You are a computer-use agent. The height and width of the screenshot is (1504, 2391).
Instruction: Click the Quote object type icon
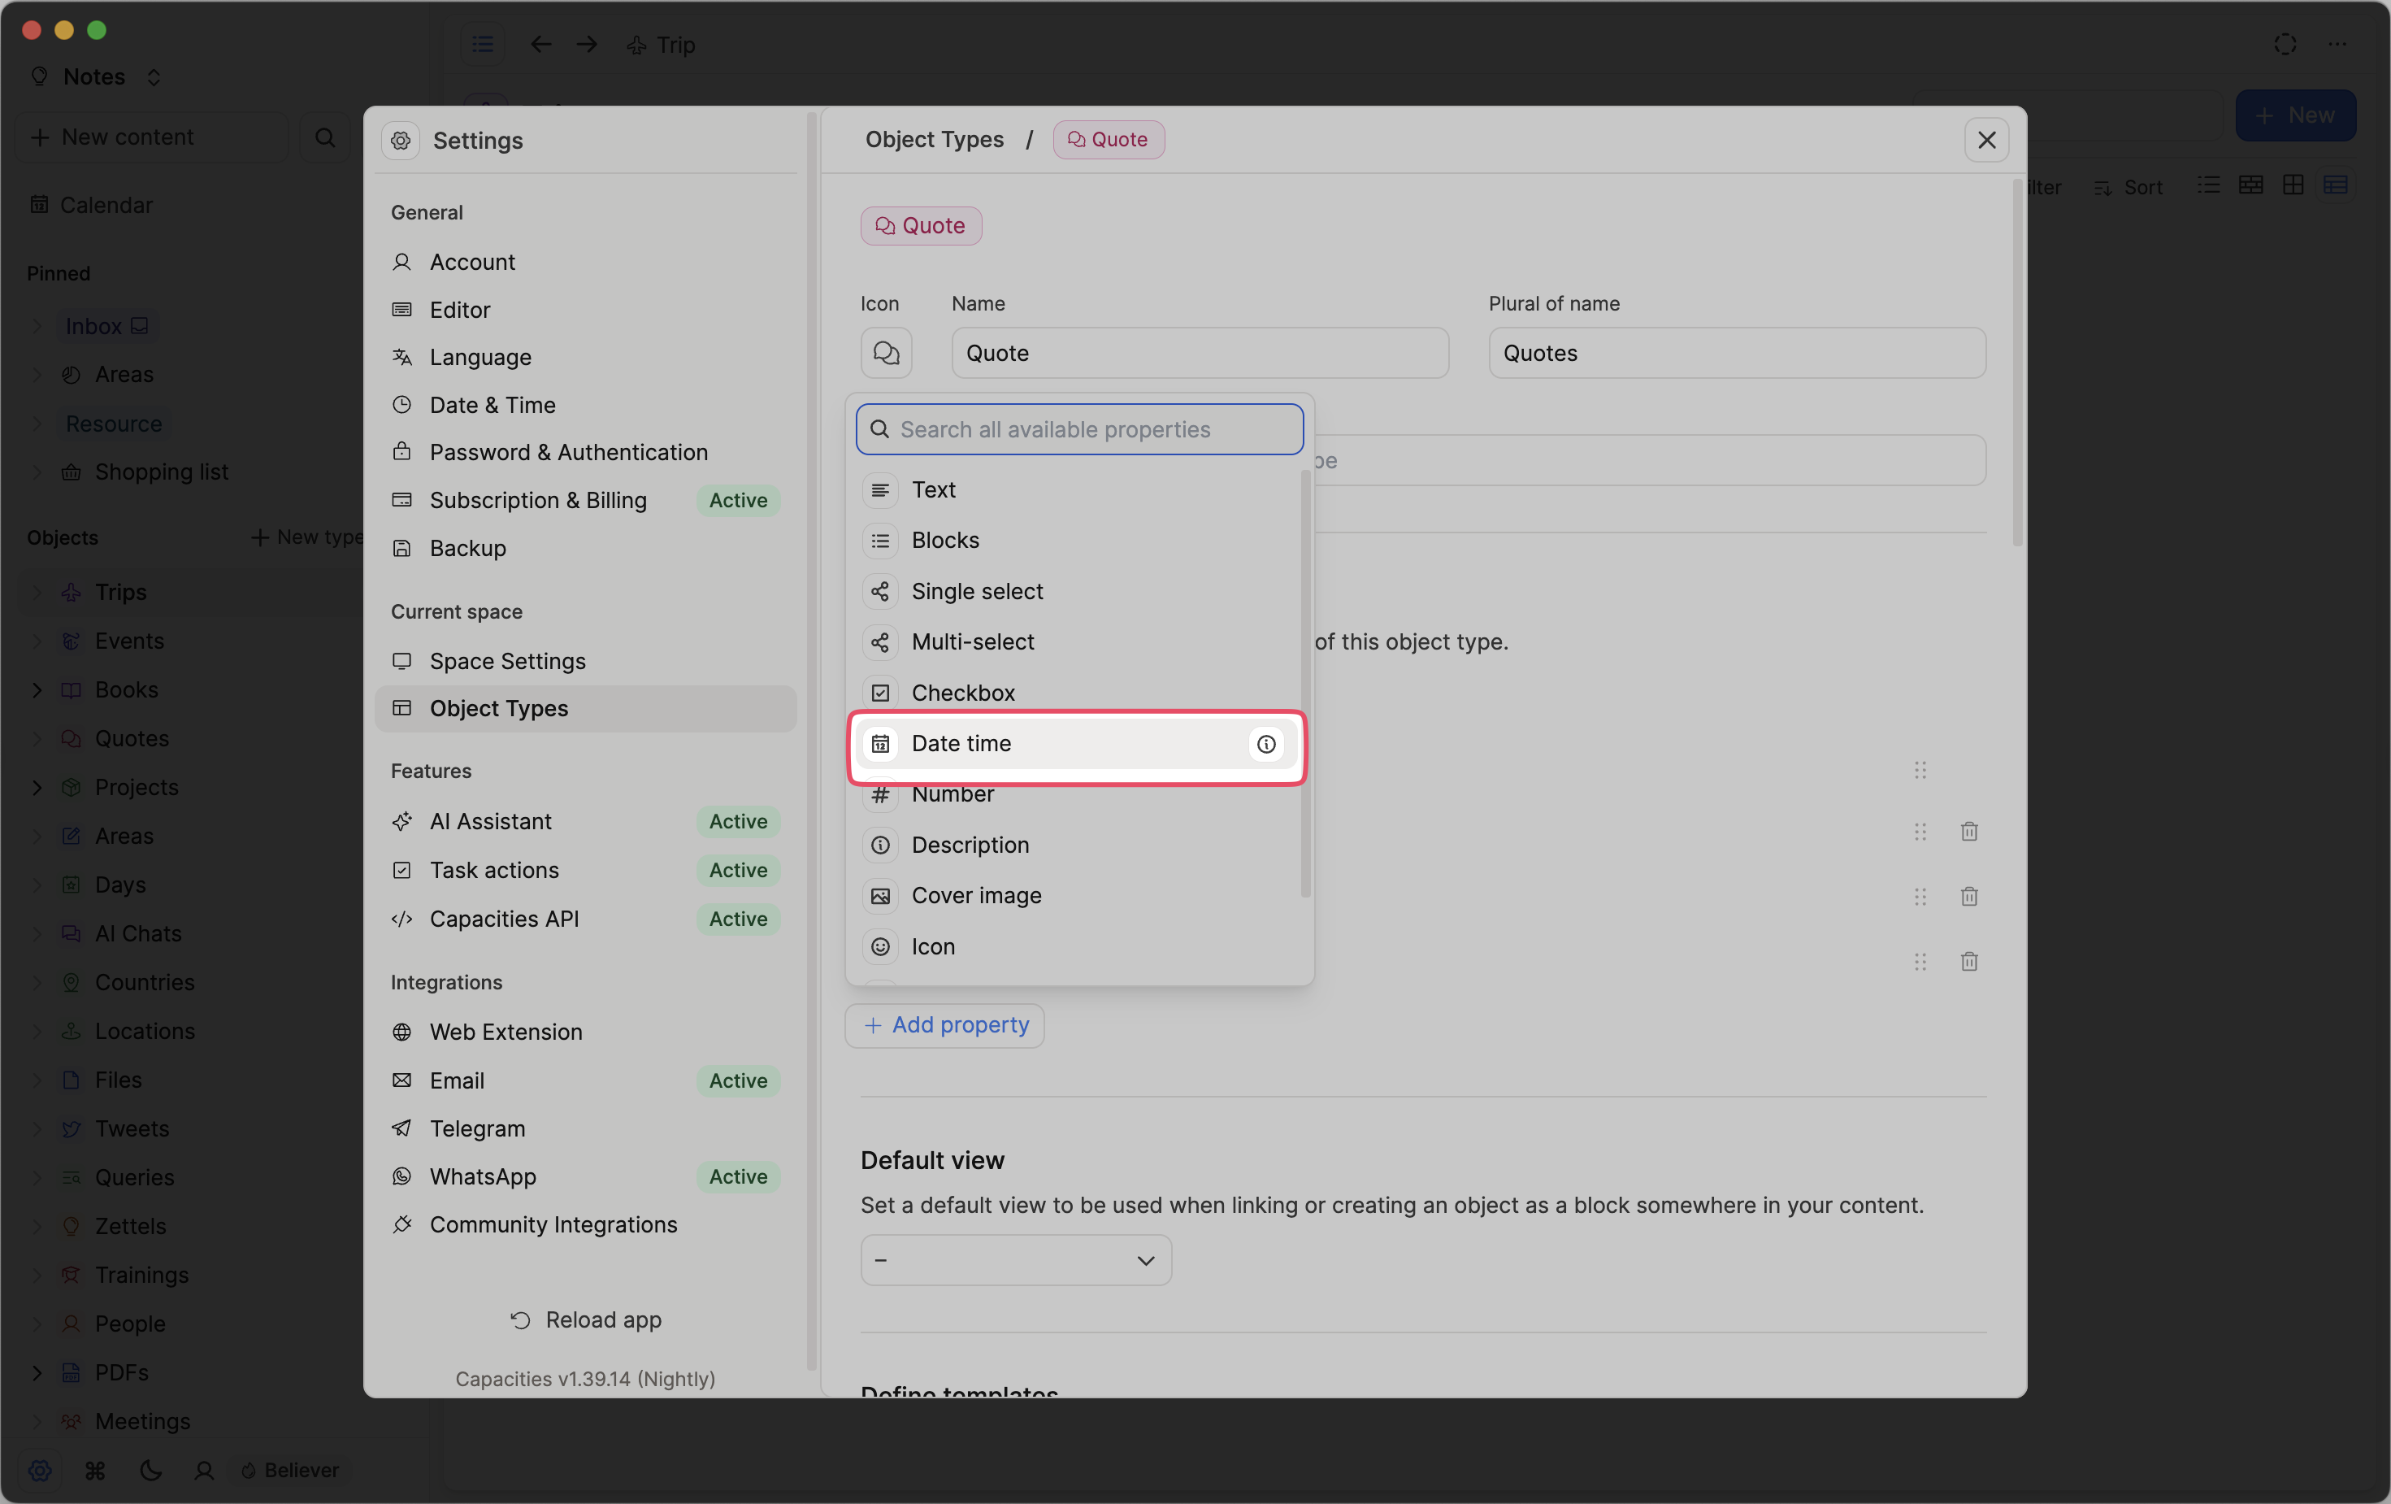point(887,352)
